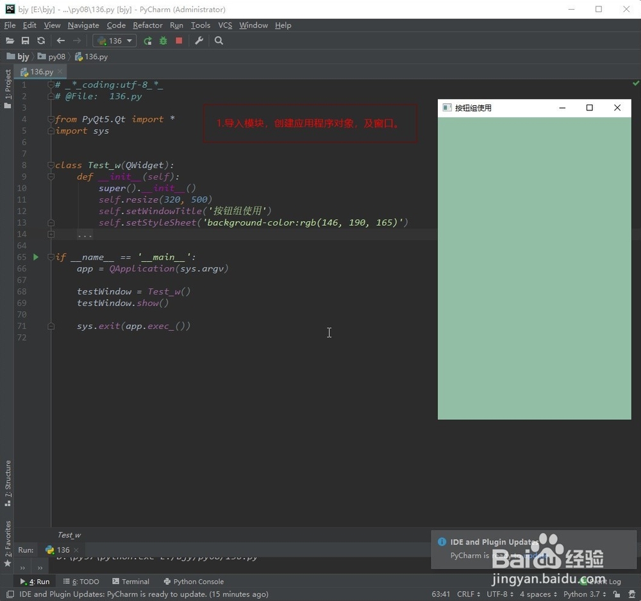Image resolution: width=641 pixels, height=601 pixels.
Task: Expand the folded code on line 14
Action: (x=51, y=234)
